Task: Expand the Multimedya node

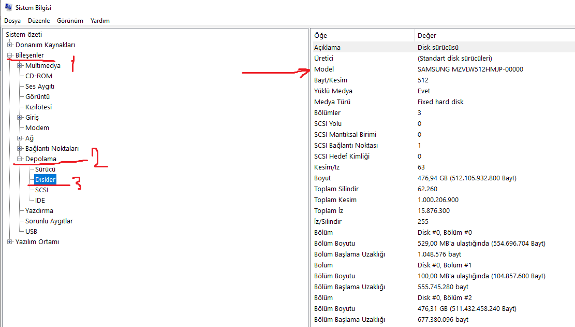Action: 20,66
